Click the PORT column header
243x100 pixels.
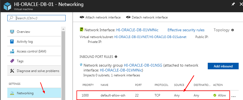(138, 85)
